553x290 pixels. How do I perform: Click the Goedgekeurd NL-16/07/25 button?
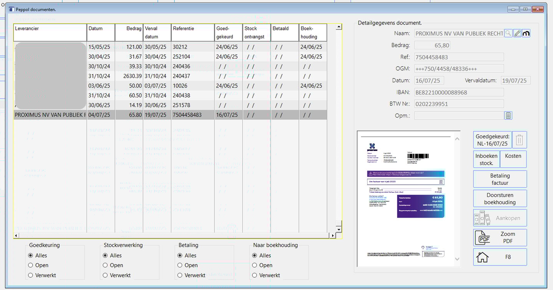(x=492, y=140)
